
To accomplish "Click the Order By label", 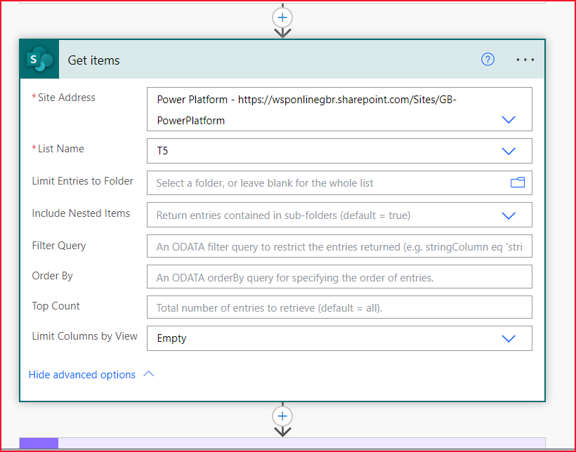I will (52, 276).
